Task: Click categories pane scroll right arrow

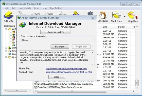Action: pos(30,91)
